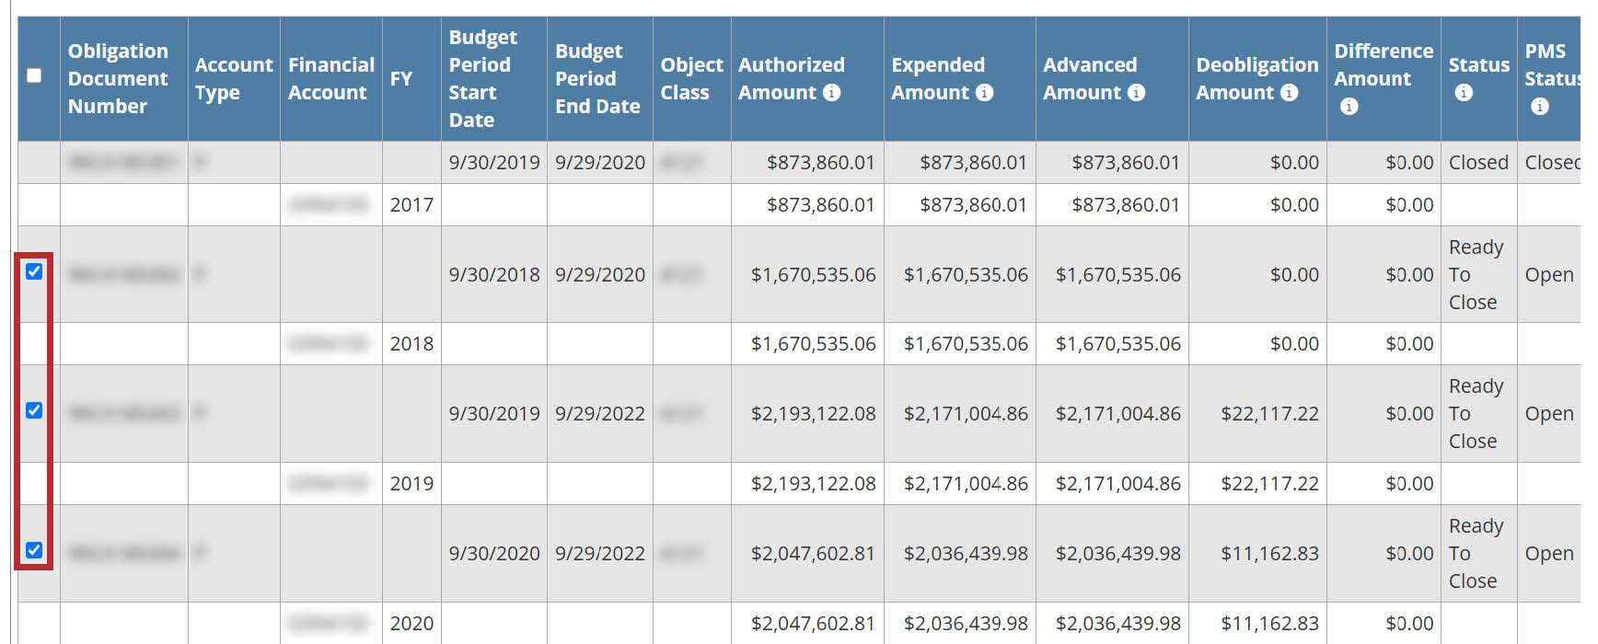Click the Account Type column header
Image resolution: width=1598 pixels, height=644 pixels.
pyautogui.click(x=233, y=79)
